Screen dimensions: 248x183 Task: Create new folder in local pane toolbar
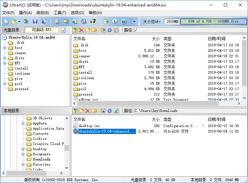(81, 111)
